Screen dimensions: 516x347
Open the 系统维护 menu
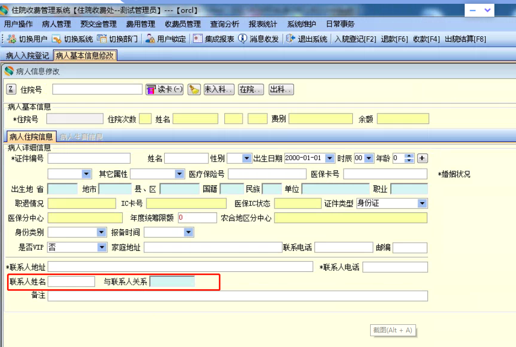pos(301,24)
